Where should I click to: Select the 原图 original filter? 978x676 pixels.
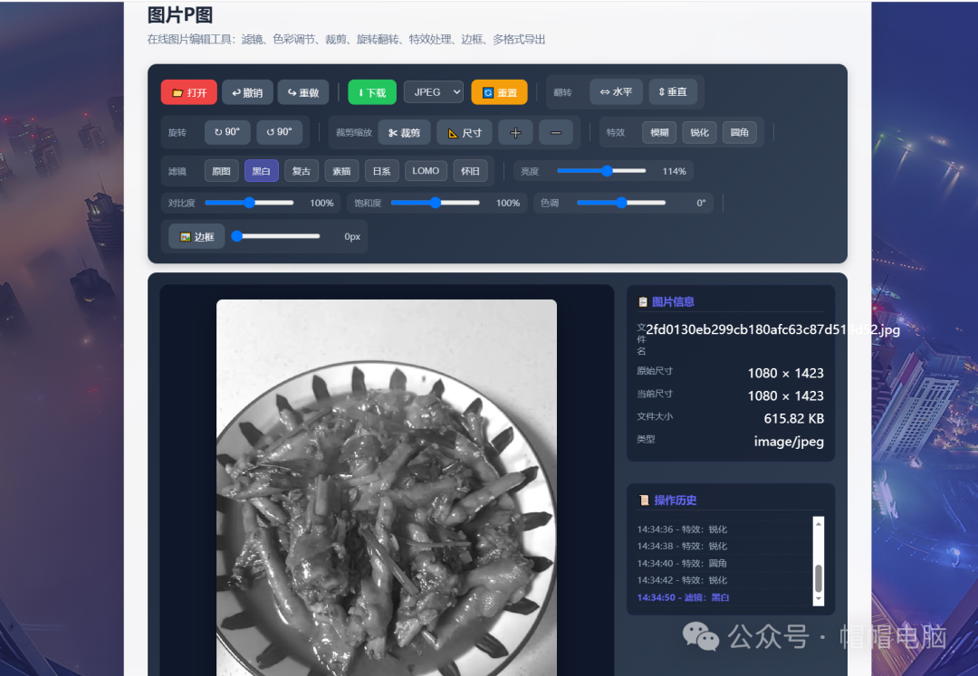pos(222,171)
